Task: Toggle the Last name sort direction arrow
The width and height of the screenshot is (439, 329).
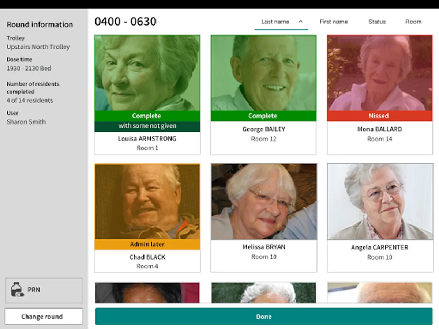Action: (x=300, y=22)
